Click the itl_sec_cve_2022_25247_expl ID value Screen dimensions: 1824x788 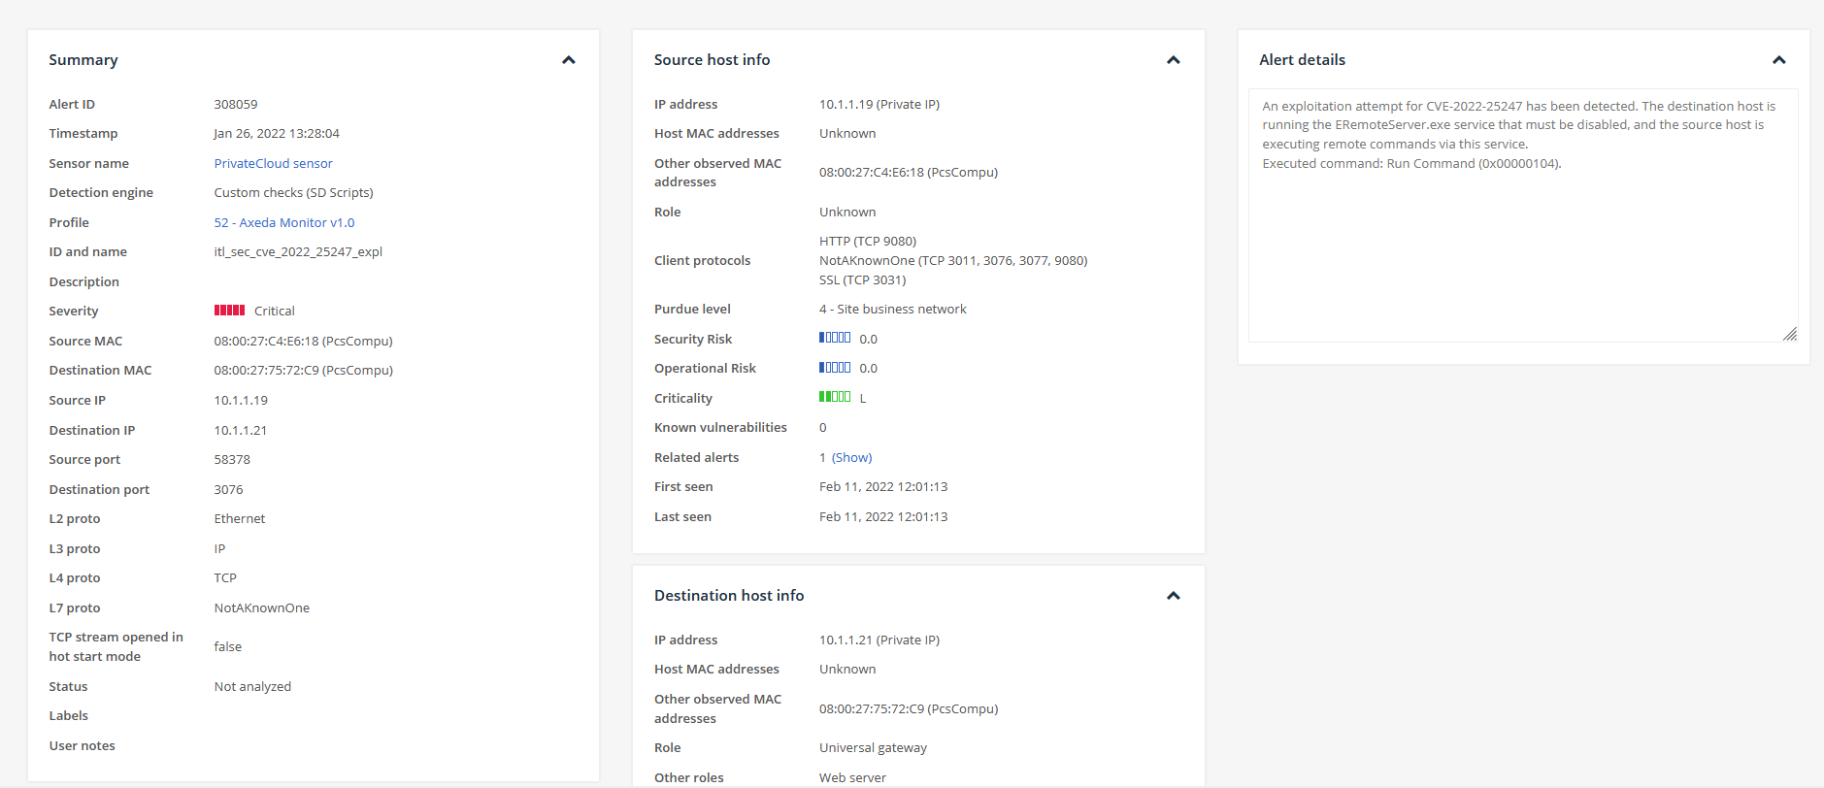pyautogui.click(x=298, y=251)
